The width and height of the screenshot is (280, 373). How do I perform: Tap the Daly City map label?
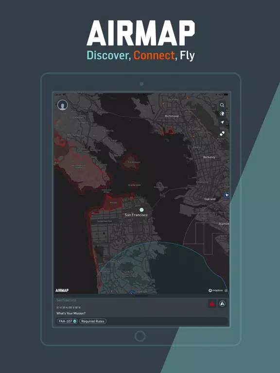[x=115, y=261]
